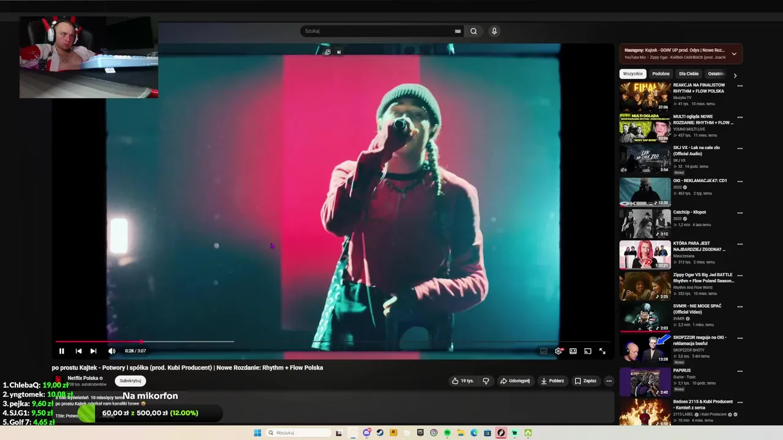
Task: Select the Ostatnio filter chip
Action: (x=716, y=74)
